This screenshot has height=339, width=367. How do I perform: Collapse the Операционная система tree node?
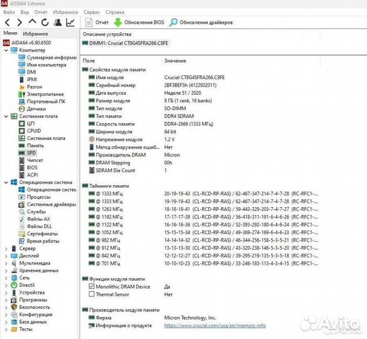click(x=6, y=182)
